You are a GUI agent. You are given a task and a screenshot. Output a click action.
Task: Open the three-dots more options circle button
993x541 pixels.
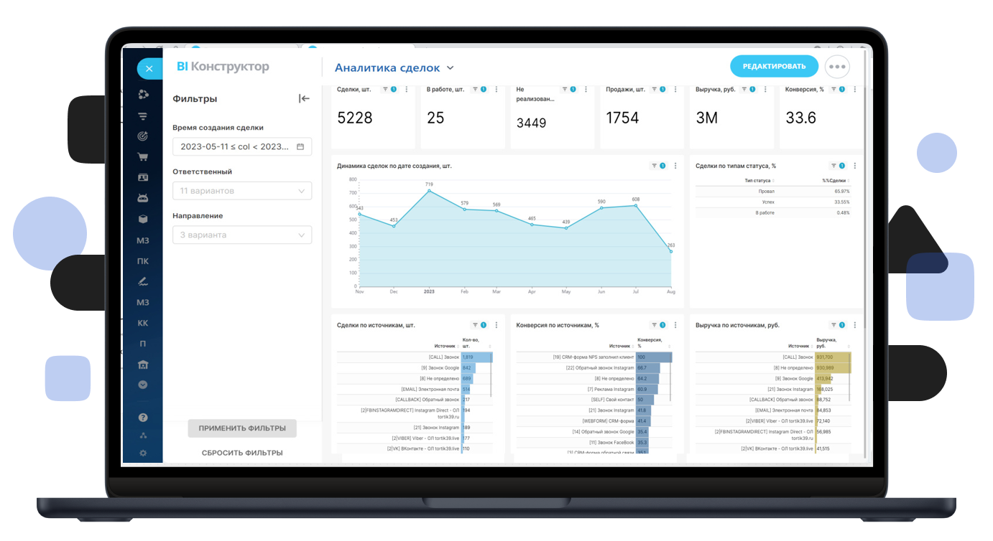coord(837,67)
